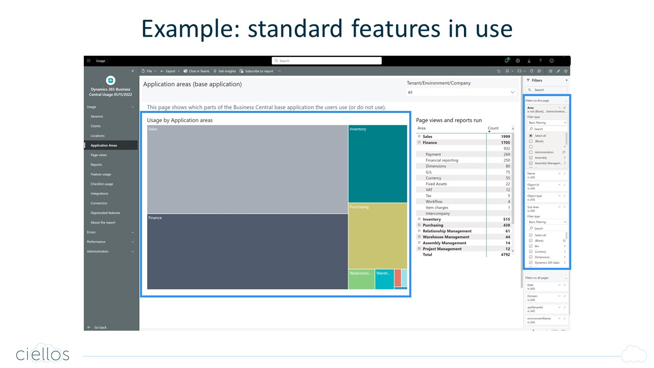Select the Sales block in treemap
The image size is (654, 368).
[x=247, y=169]
